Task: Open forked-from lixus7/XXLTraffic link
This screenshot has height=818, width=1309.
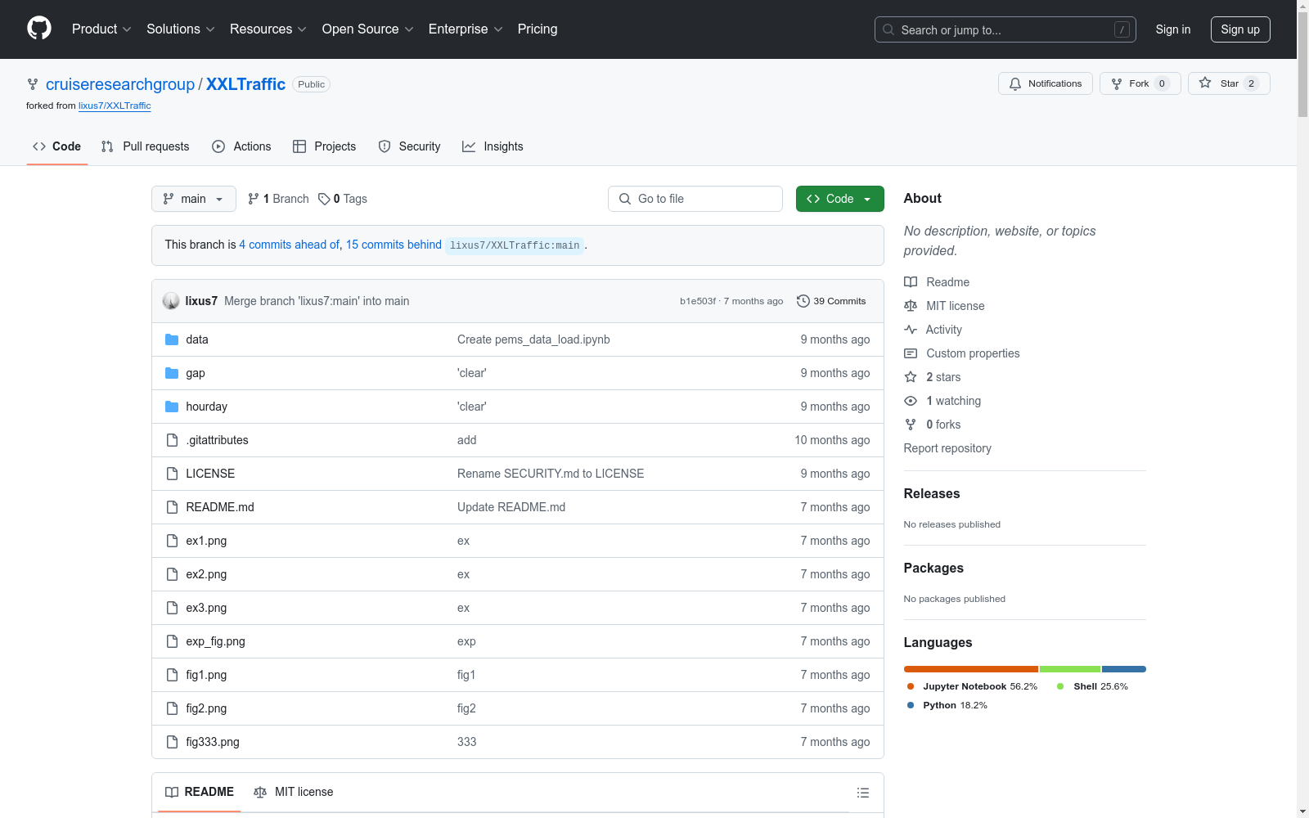Action: pos(115,106)
